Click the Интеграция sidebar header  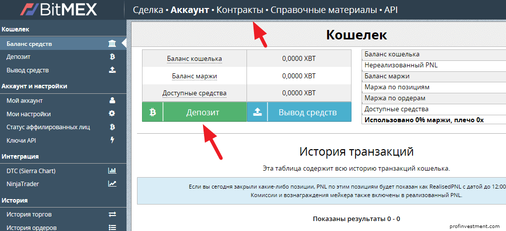(x=20, y=157)
